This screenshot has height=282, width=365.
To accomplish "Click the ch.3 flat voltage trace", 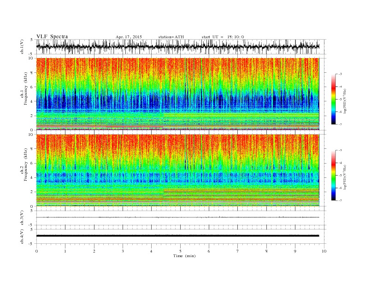I will [x=177, y=217].
